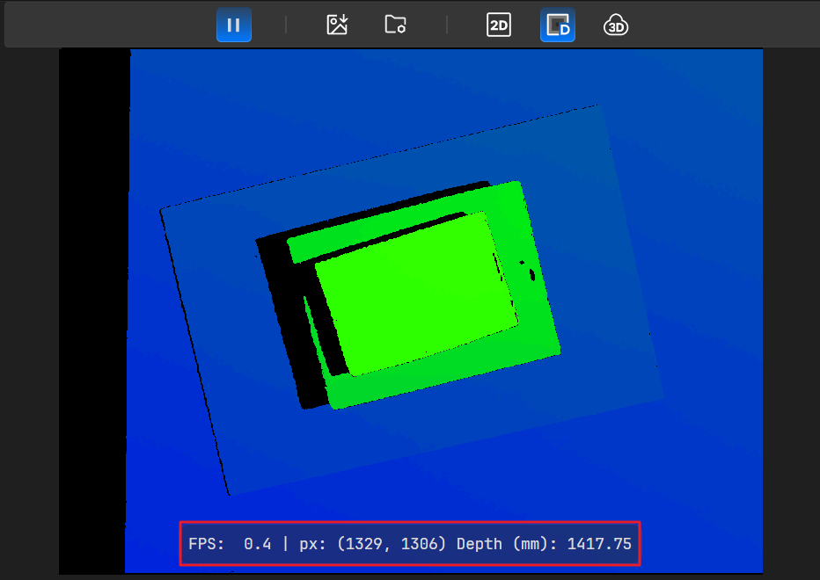Click the black strip at image's left edge
This screenshot has width=820, height=580.
click(x=93, y=308)
